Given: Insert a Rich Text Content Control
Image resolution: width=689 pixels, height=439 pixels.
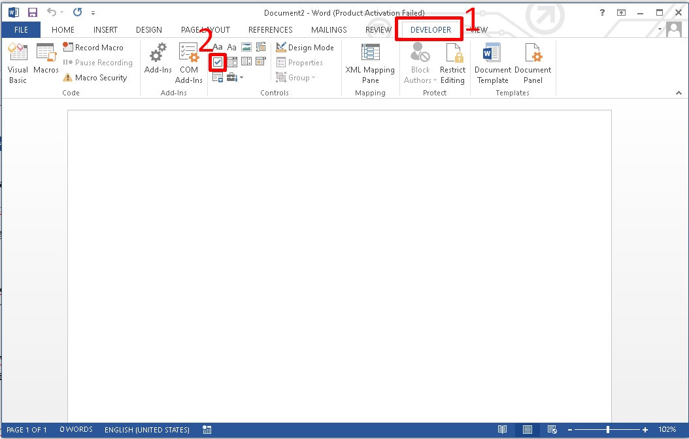Looking at the screenshot, I should [x=218, y=46].
